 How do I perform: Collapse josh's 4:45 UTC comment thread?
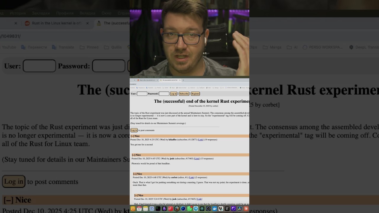pos(134,155)
